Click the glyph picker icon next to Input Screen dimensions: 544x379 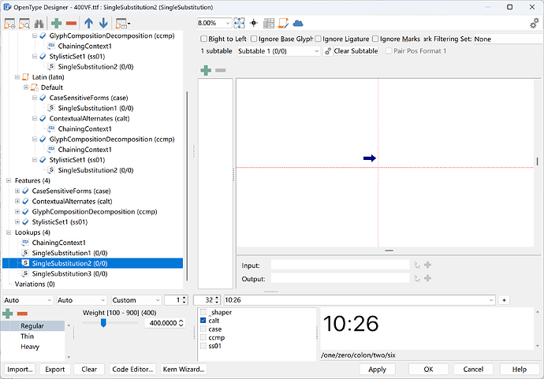417,266
